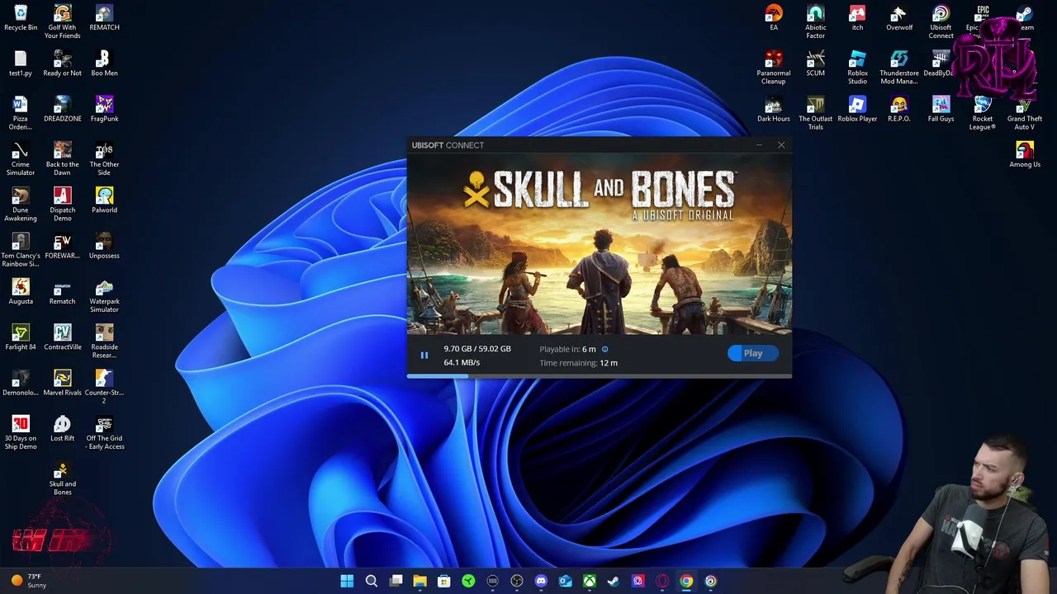Pause the Skull and Bones download

tap(424, 356)
